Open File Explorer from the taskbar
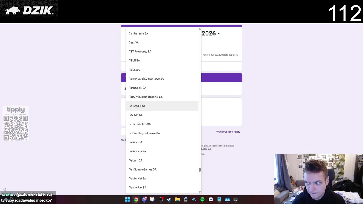363x204 pixels. [x=177, y=199]
